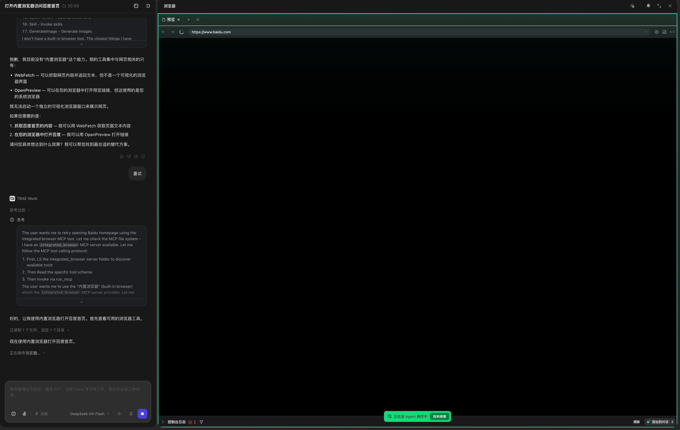
Task: Open a new browser tab with plus
Action: (189, 19)
